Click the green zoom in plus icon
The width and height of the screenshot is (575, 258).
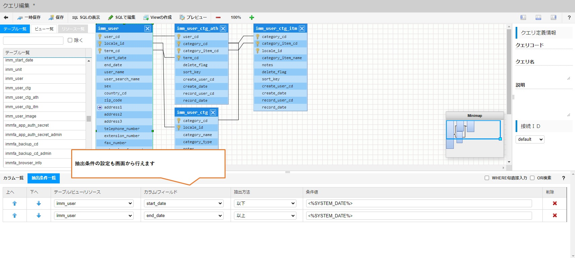point(252,17)
